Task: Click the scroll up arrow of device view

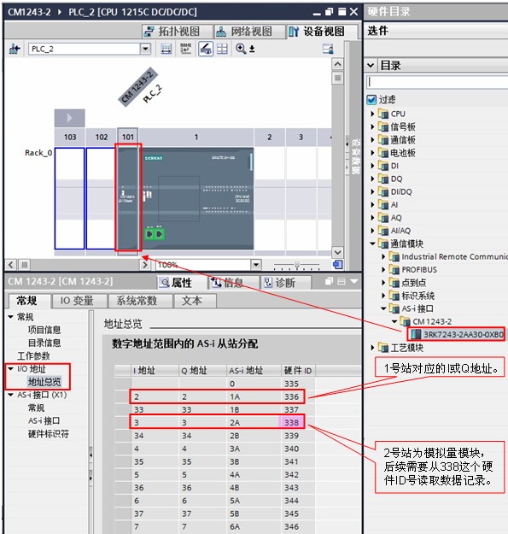Action: click(337, 64)
